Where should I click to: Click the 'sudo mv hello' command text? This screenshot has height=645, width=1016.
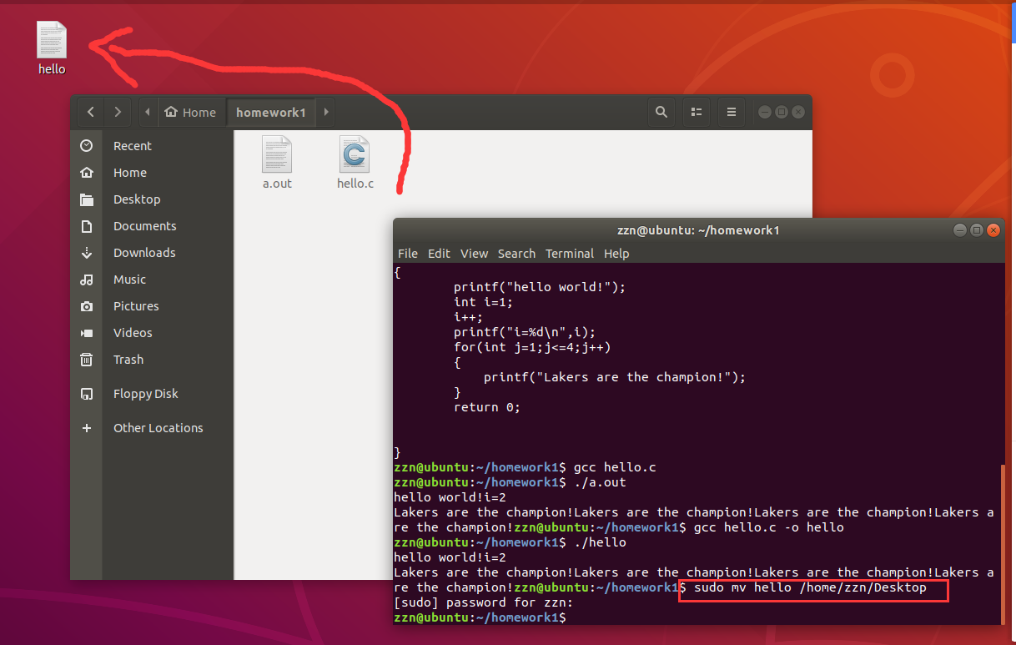tap(742, 587)
